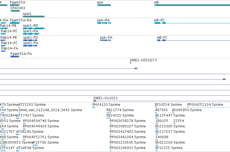Click the EK022209.5prime EST
230x152 pixels.
pos(156,145)
